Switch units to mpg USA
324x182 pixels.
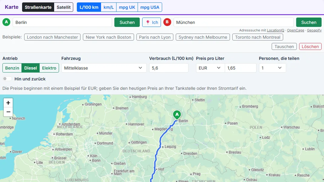150,7
